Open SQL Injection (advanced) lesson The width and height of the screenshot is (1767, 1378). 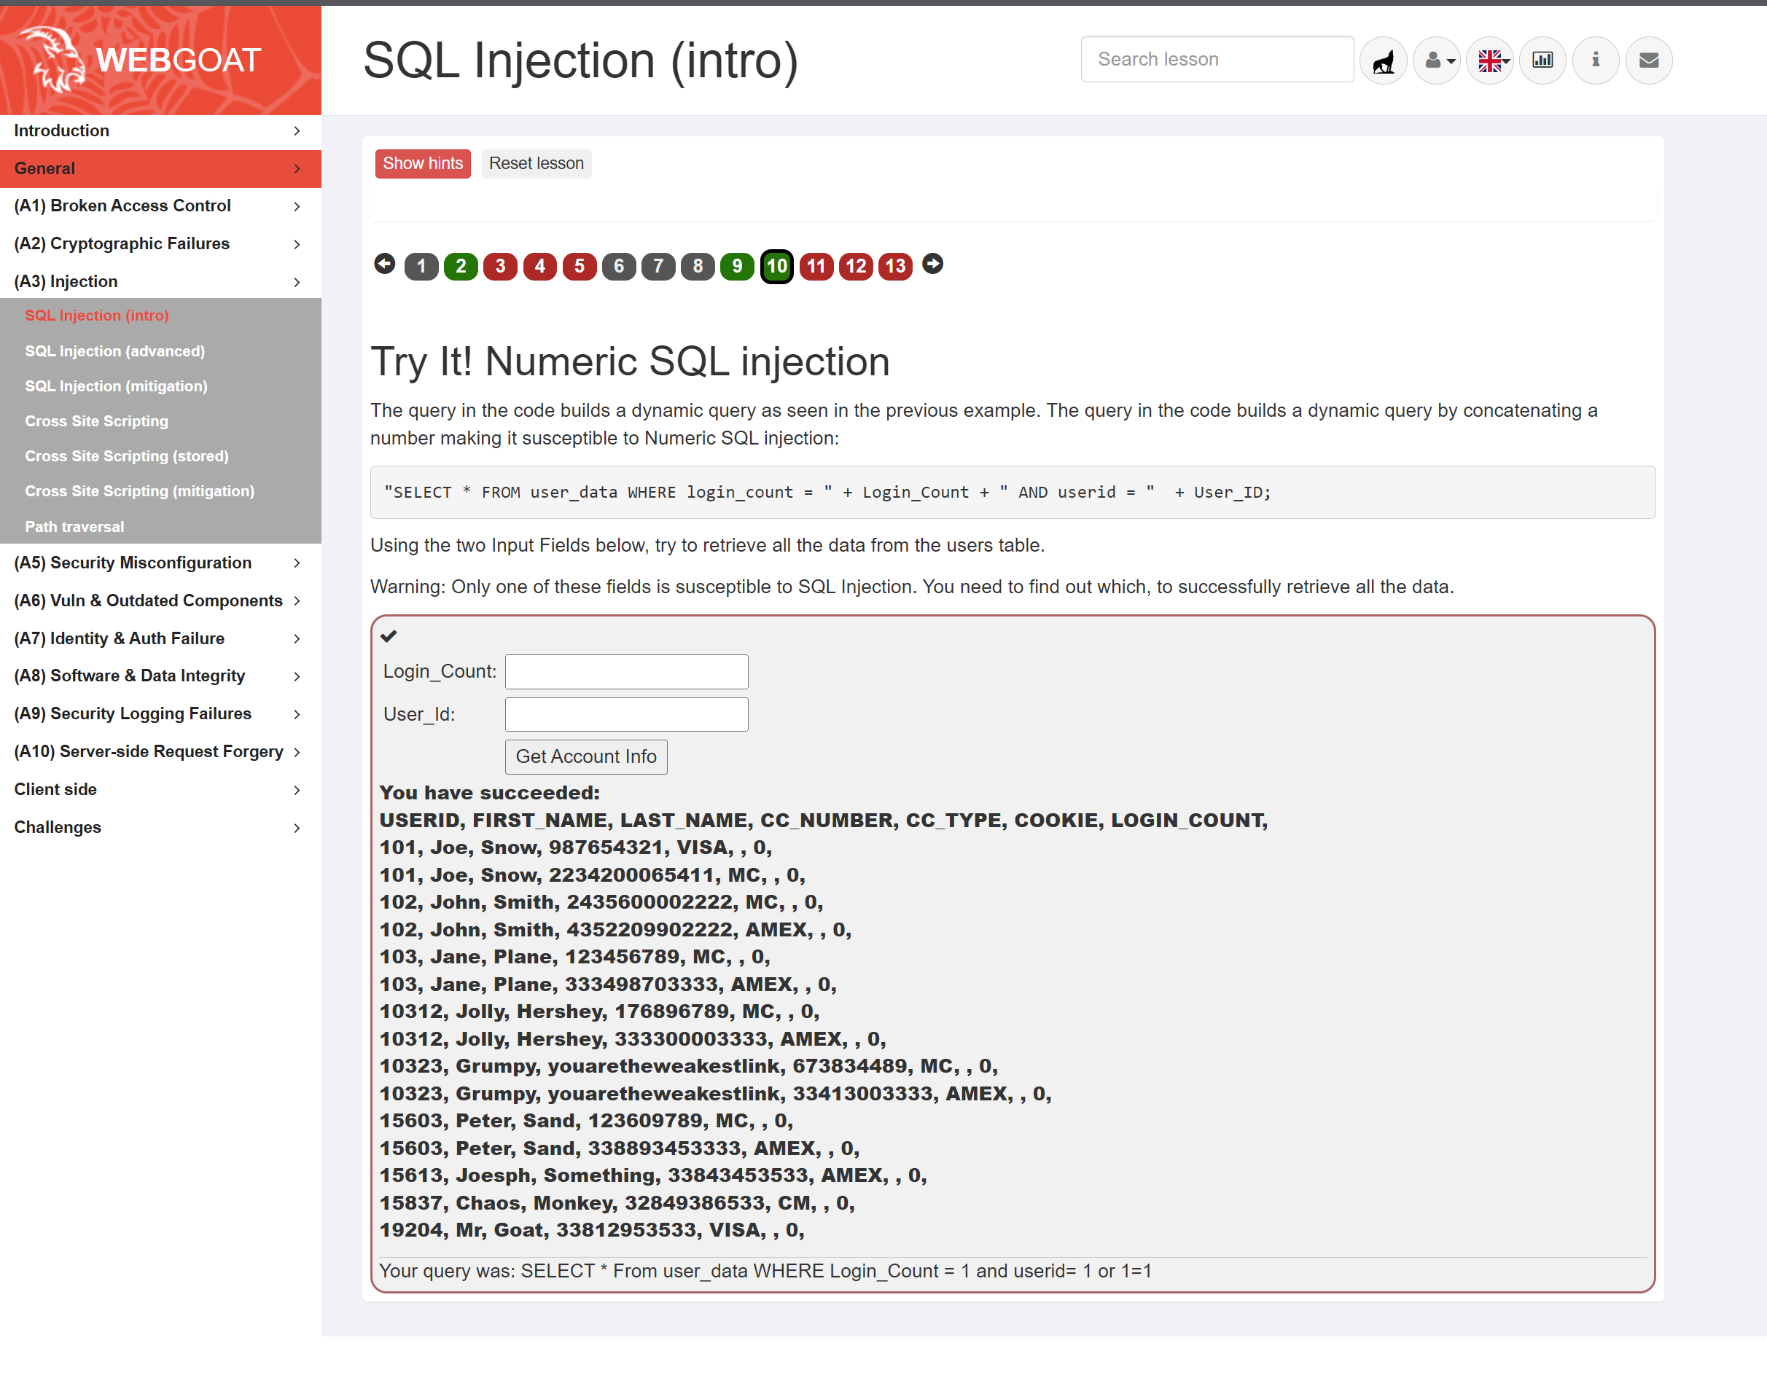click(x=115, y=351)
